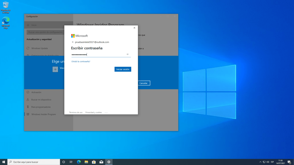
Task: Select Activación in the Settings sidebar
Action: click(36, 92)
